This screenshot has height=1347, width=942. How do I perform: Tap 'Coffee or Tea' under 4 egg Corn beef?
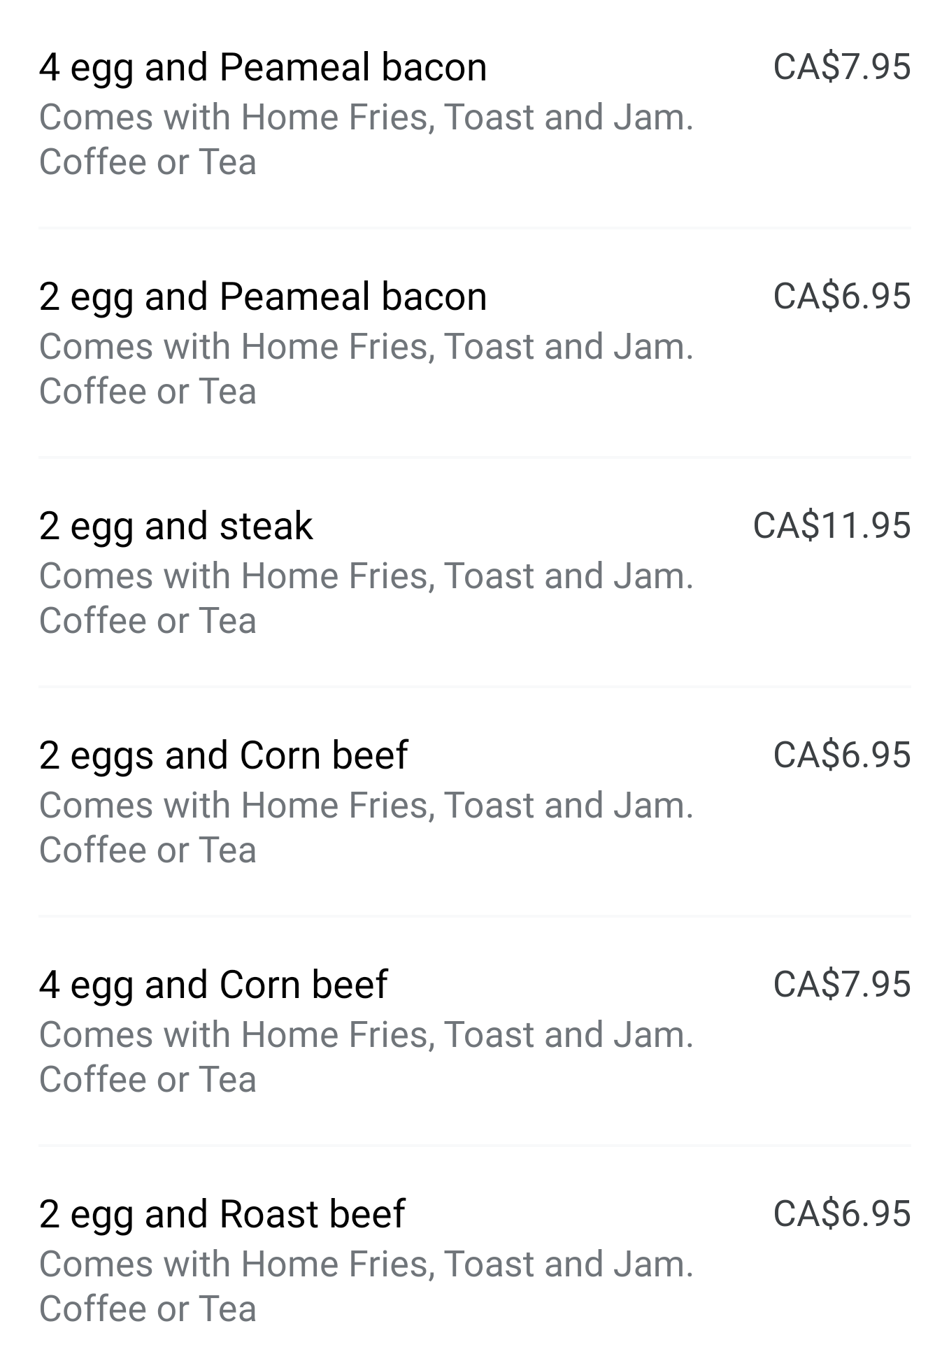tap(148, 1080)
